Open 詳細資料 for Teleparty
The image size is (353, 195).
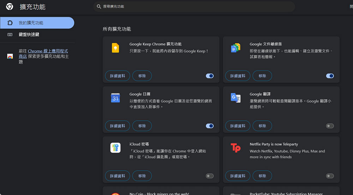238,176
